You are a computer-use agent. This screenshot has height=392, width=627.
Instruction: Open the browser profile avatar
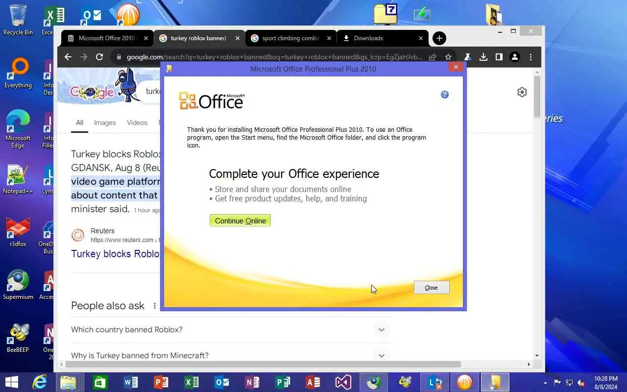(x=514, y=57)
